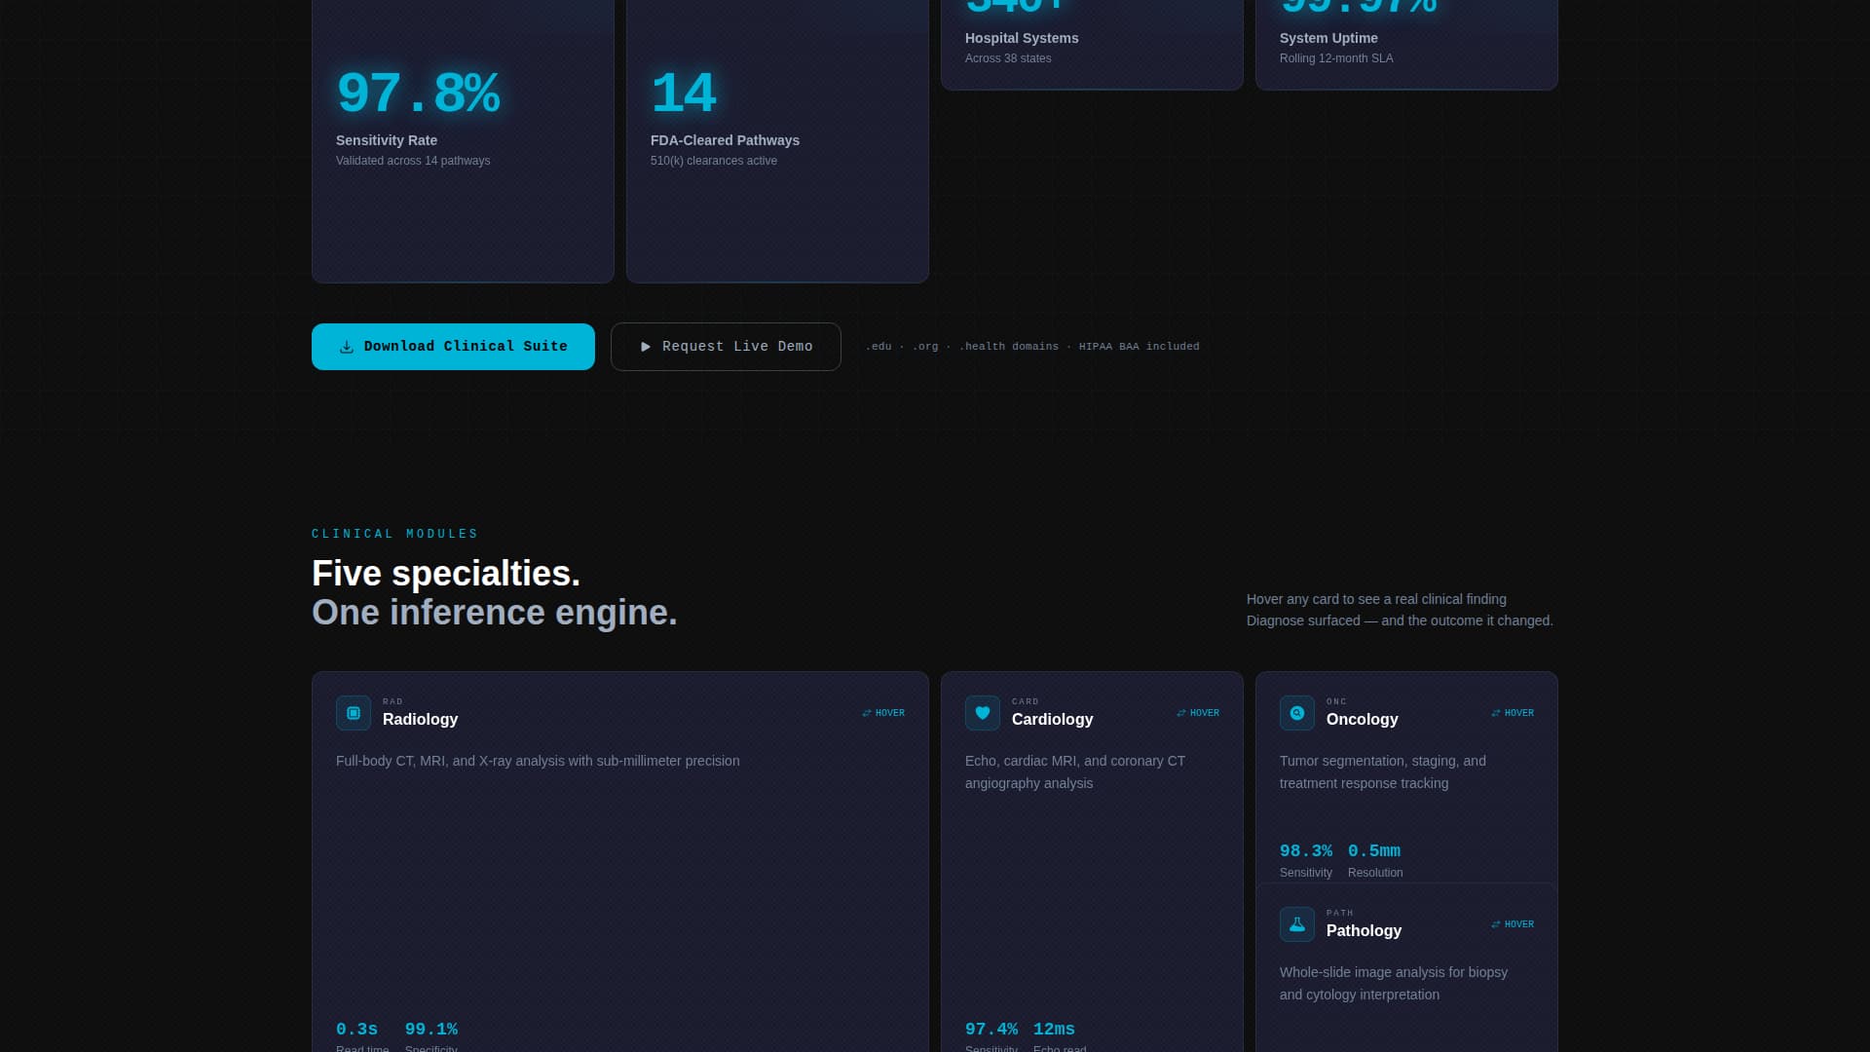Click the play icon in Request Live Demo
Image resolution: width=1870 pixels, height=1052 pixels.
tap(645, 347)
